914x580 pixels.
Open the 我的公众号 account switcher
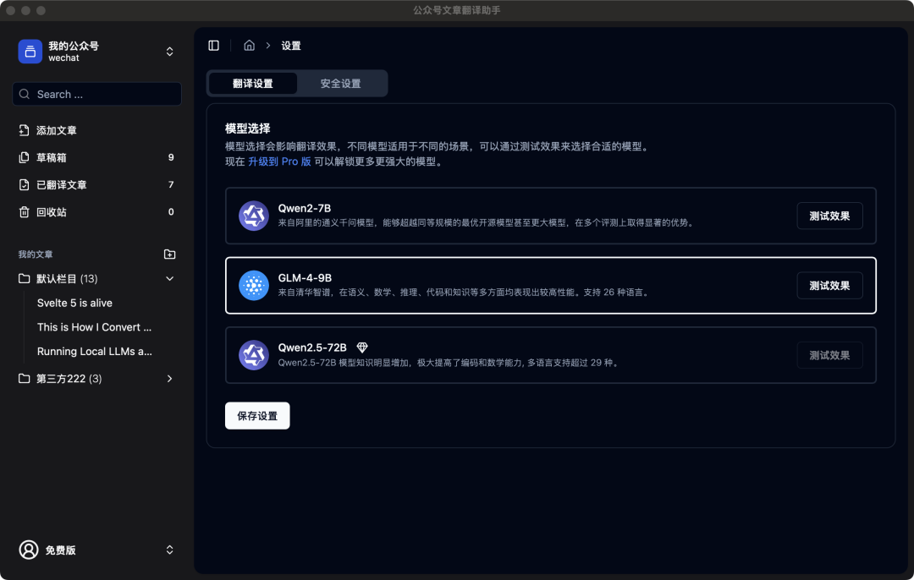click(x=169, y=52)
